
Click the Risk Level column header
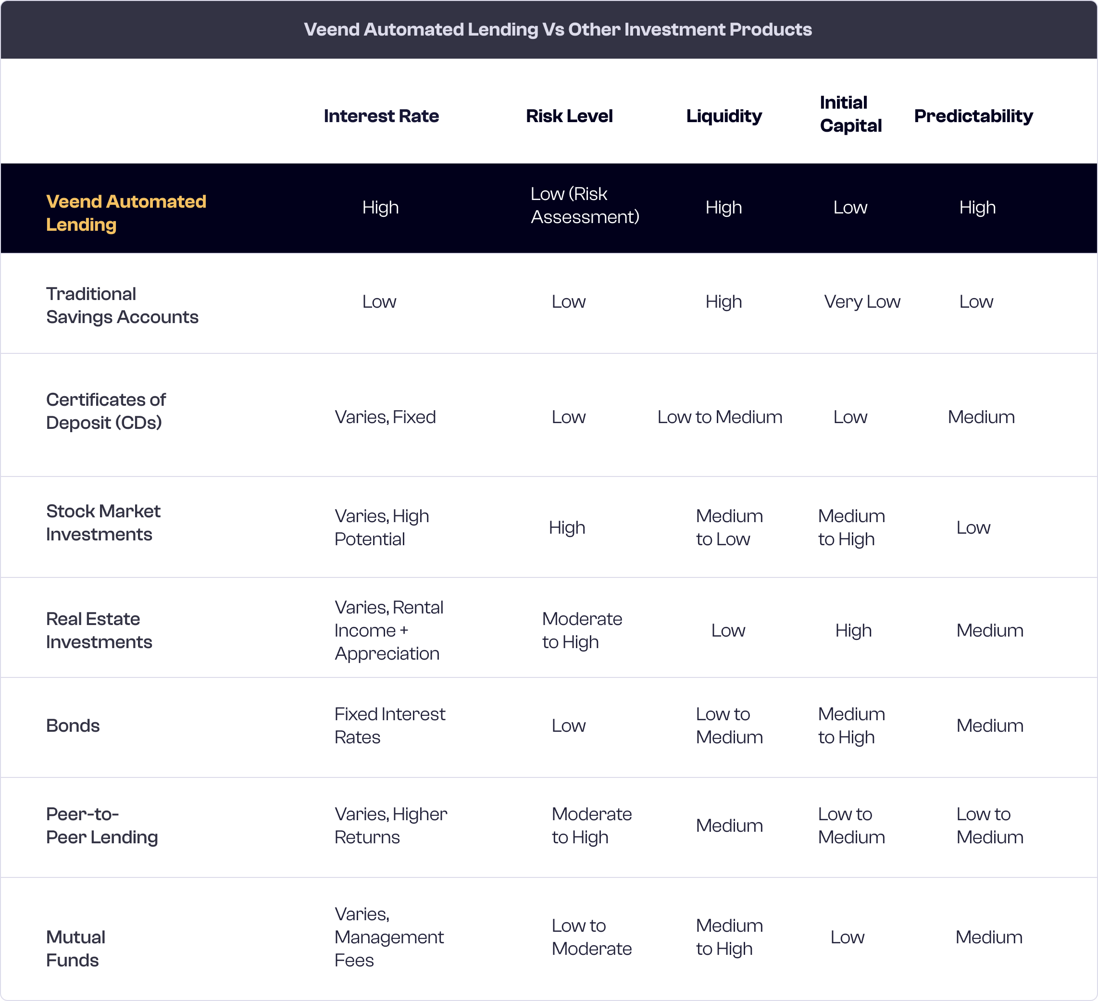tap(569, 116)
